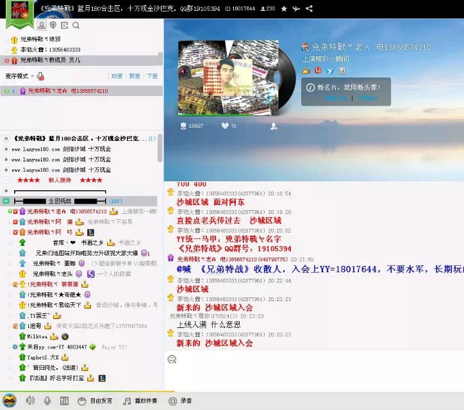This screenshot has width=464, height=410.
Task: Click the microphone icon in the bottom bar
Action: pyautogui.click(x=47, y=401)
